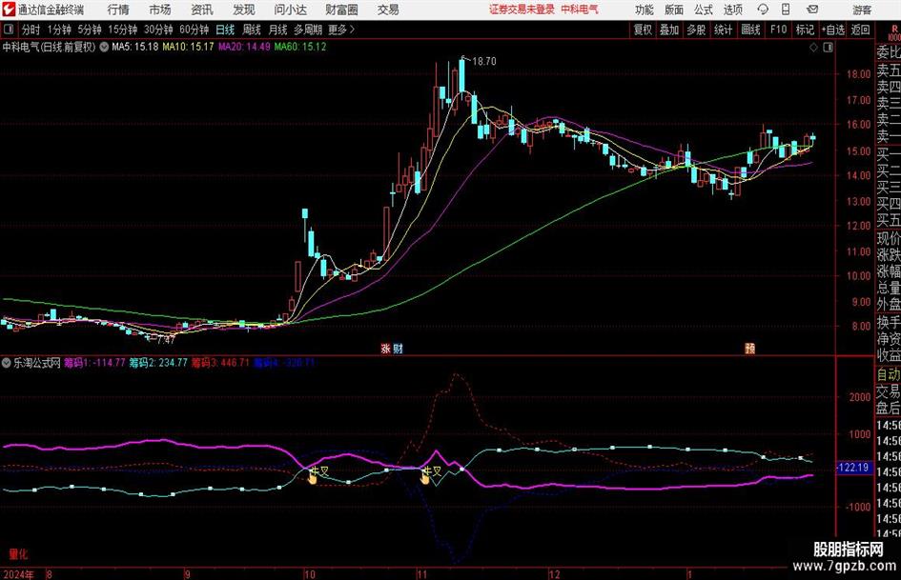Click the MA60: 15.12 indicator label
901x580 pixels.
300,47
